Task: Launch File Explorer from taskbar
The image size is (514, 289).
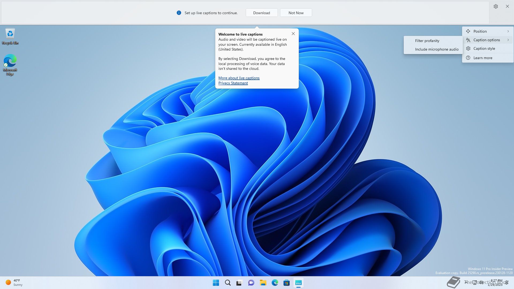Action: pyautogui.click(x=263, y=283)
